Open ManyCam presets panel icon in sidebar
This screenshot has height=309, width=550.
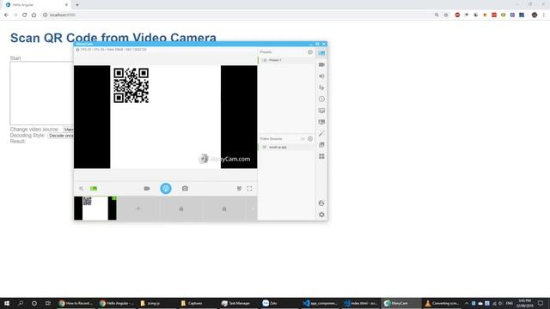(321, 53)
